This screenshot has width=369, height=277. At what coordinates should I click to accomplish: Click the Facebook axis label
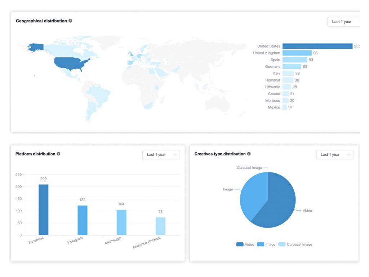point(36,240)
